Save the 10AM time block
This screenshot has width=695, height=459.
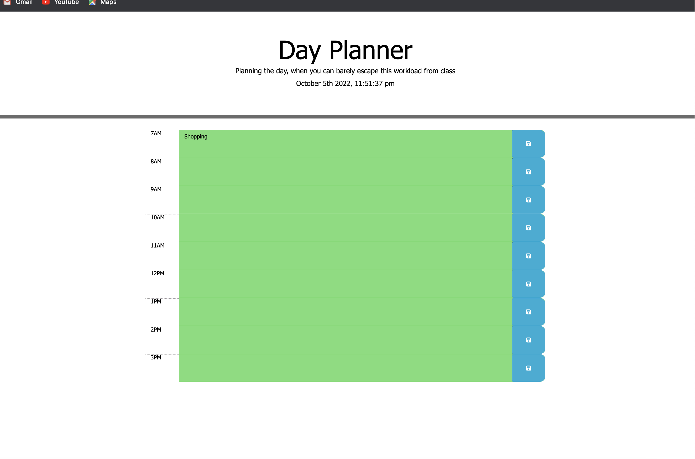point(528,228)
